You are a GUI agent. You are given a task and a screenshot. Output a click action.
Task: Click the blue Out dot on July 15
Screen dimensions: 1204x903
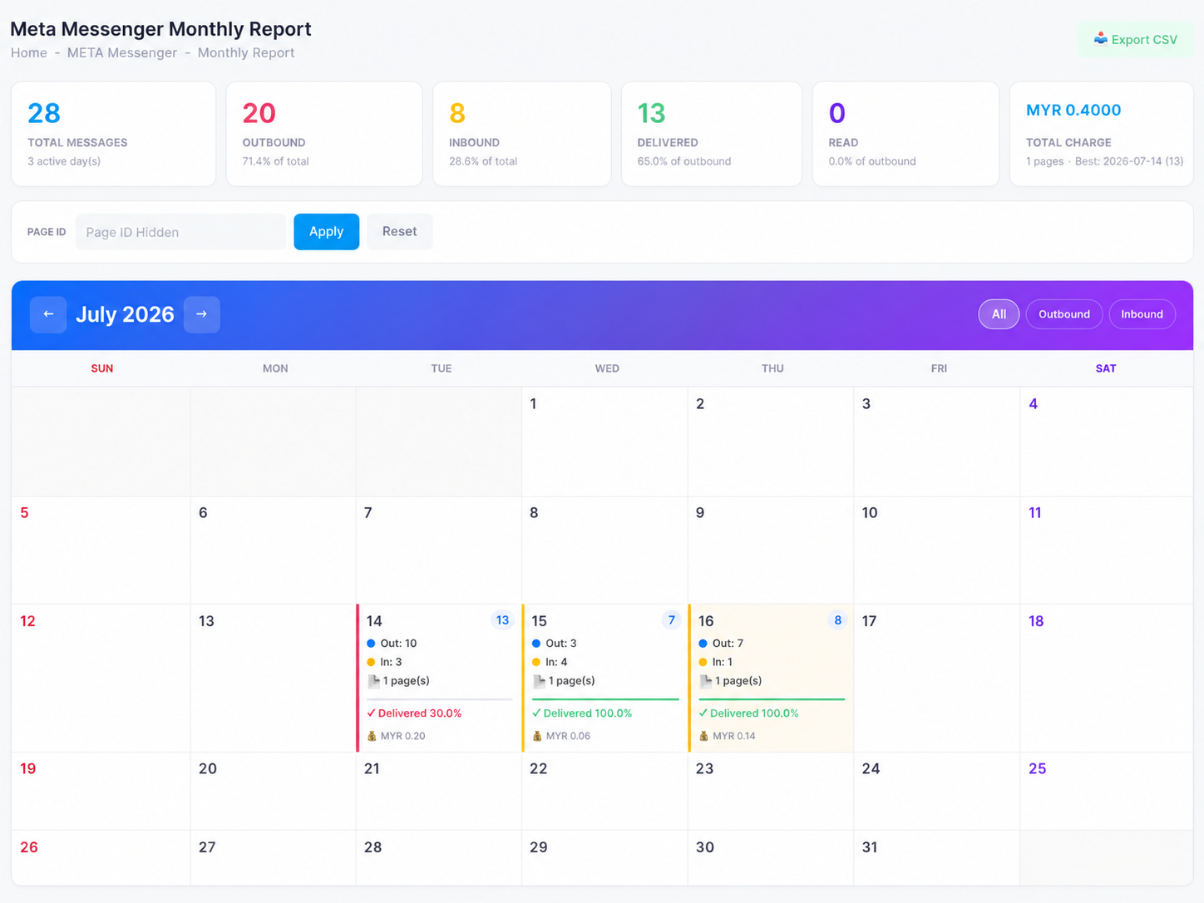536,644
